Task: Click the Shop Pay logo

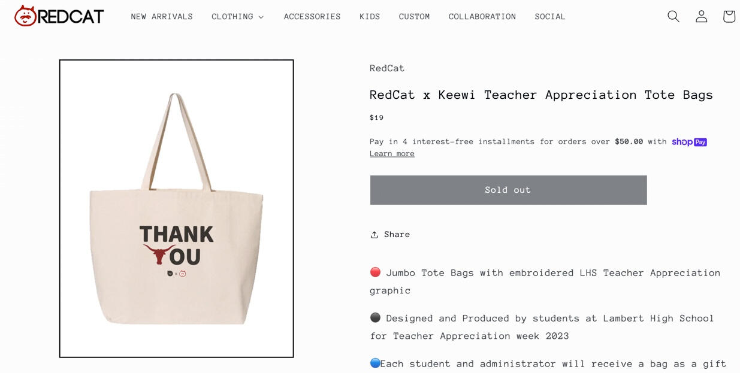Action: (689, 142)
